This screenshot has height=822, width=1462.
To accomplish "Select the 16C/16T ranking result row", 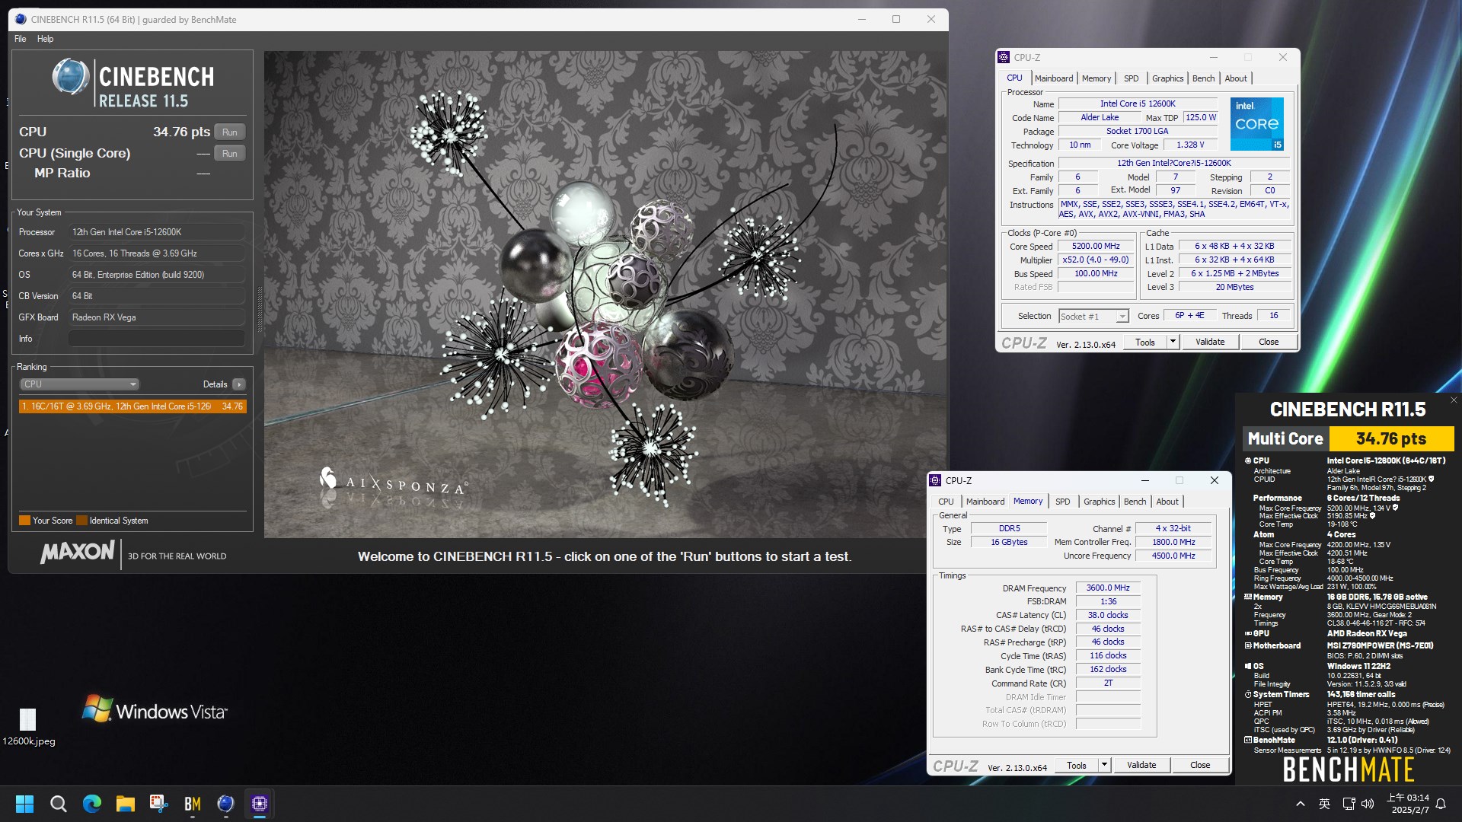I will point(132,406).
